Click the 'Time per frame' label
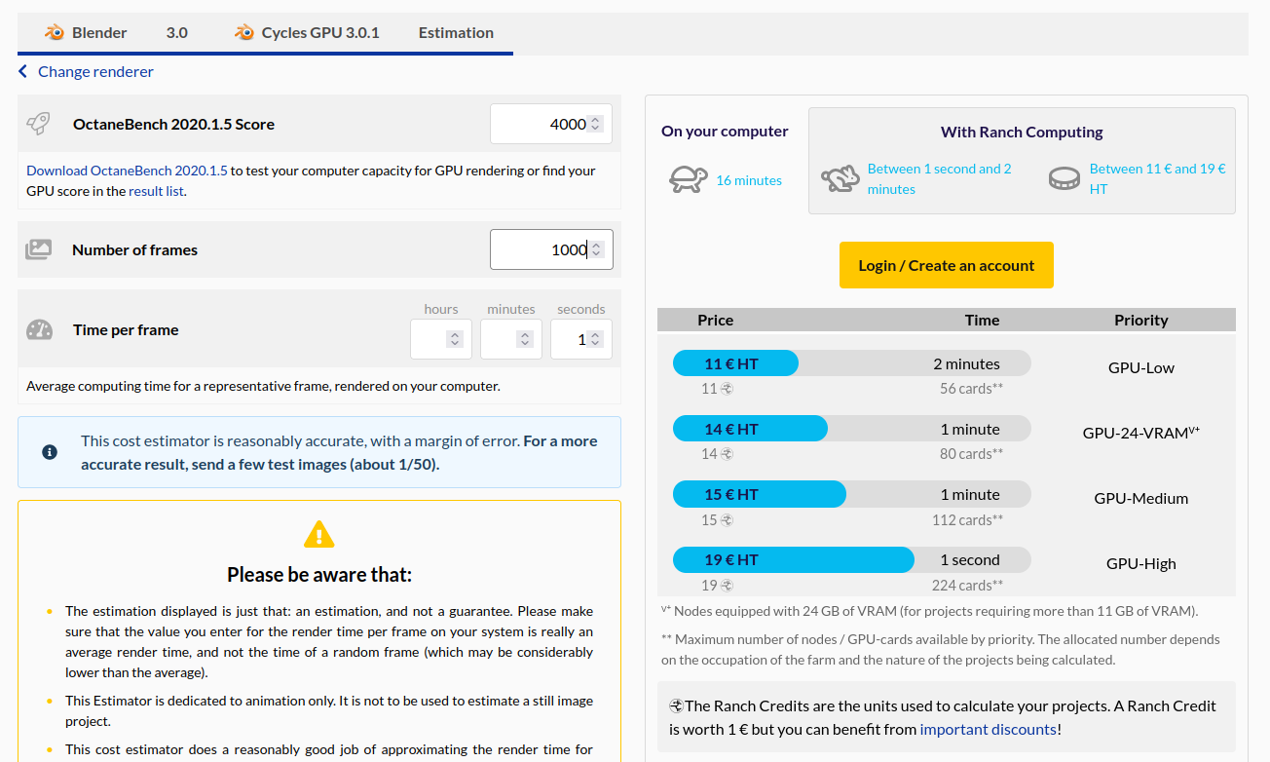The width and height of the screenshot is (1270, 762). (x=126, y=329)
